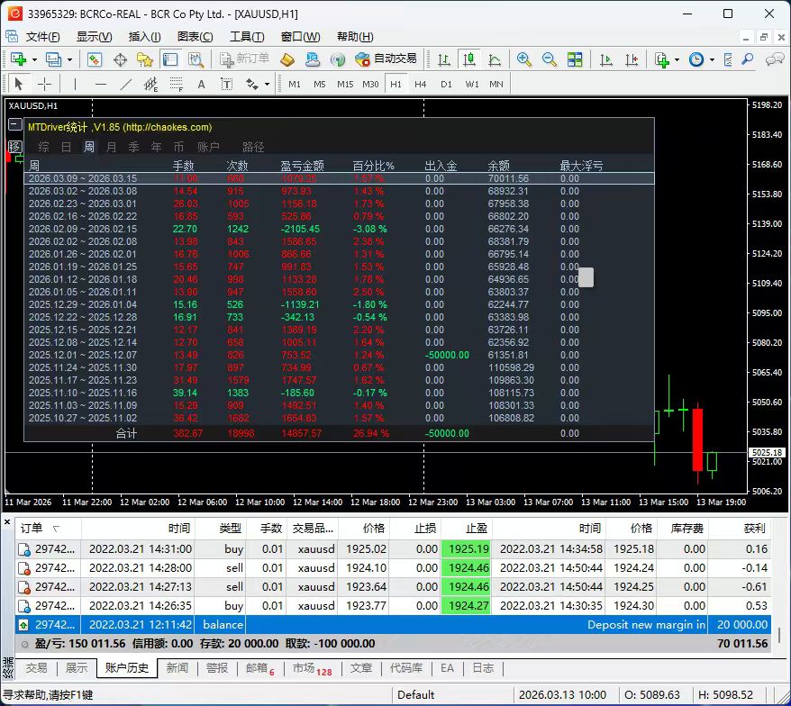Screen dimensions: 791x706
Task: Expand the periodicity clock dropdown
Action: tap(712, 59)
